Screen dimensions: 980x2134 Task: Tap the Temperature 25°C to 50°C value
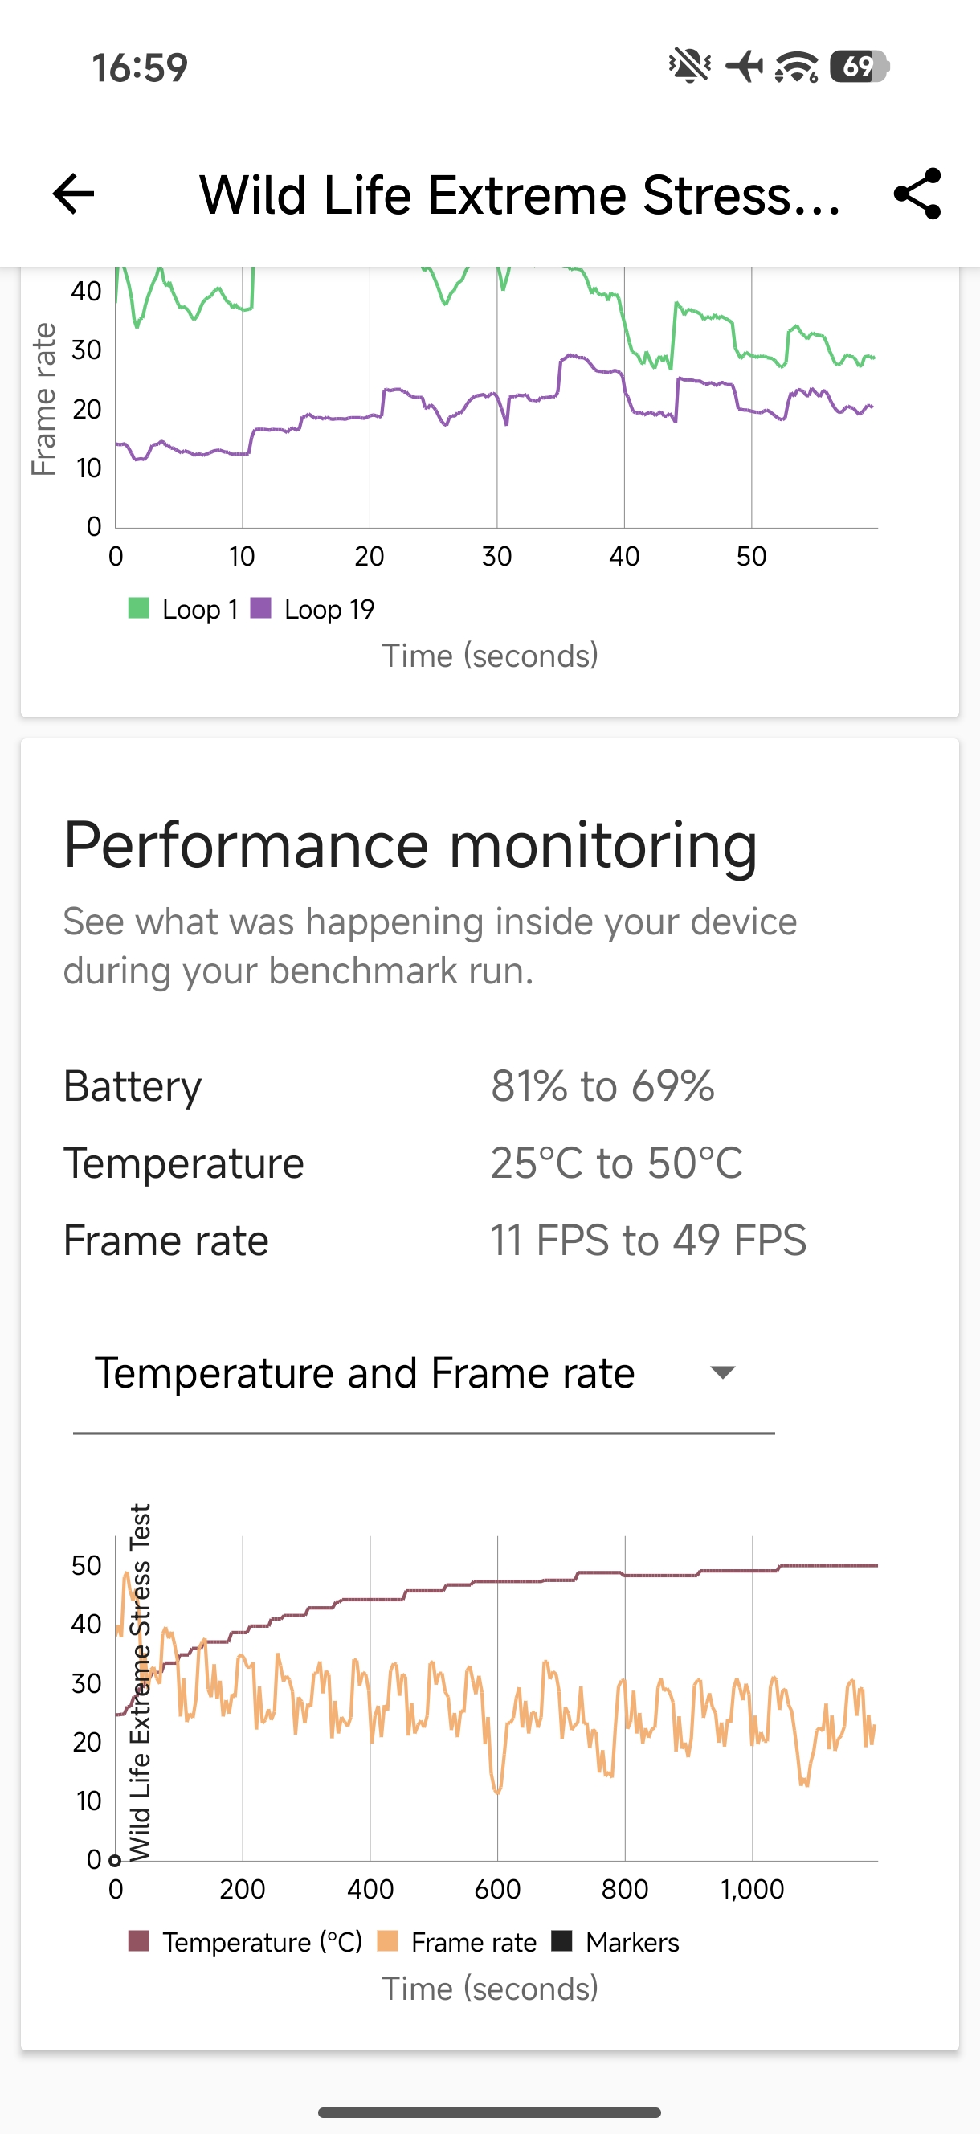[615, 1163]
